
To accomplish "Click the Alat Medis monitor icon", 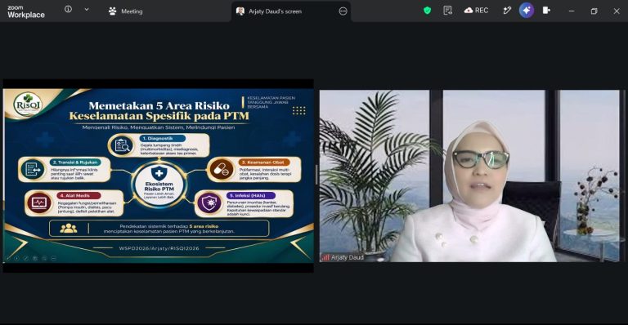I will click(39, 203).
